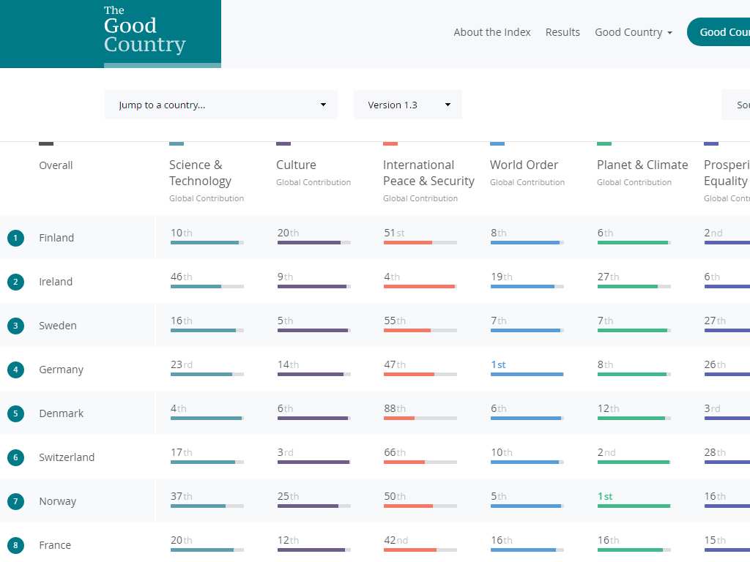The image size is (750, 562).
Task: Select the Norway country name
Action: (x=57, y=501)
